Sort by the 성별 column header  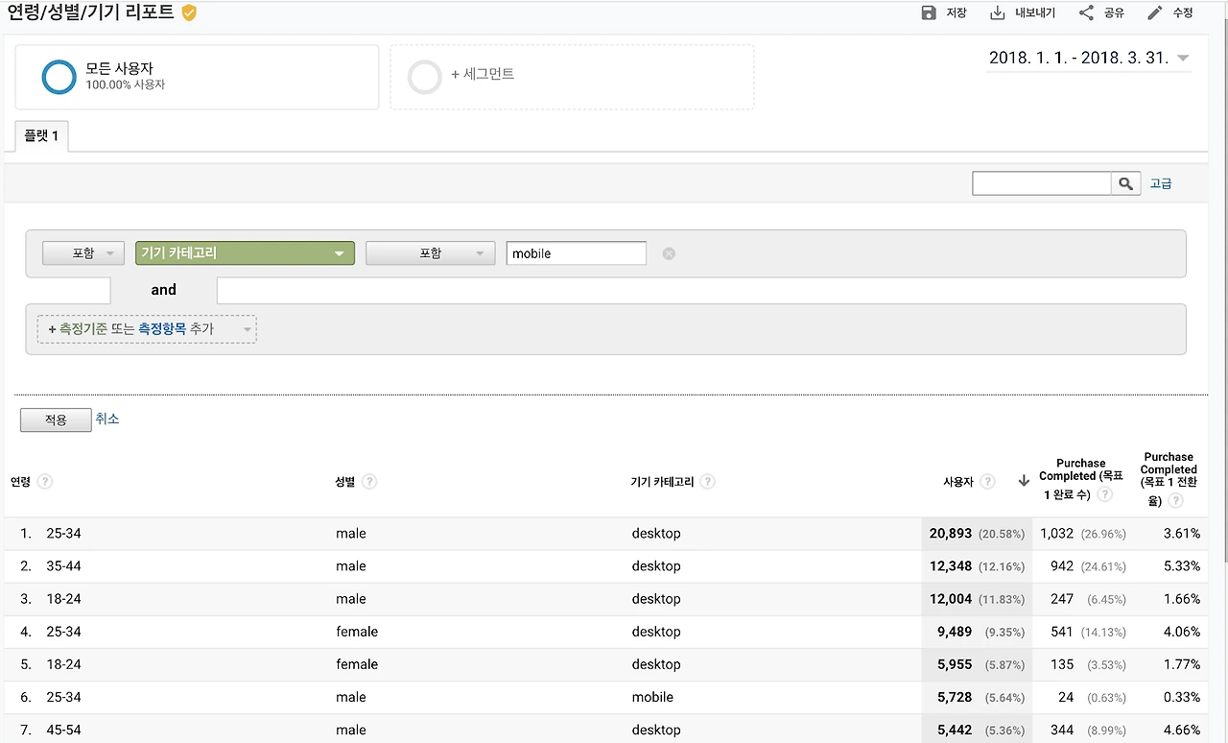click(345, 482)
